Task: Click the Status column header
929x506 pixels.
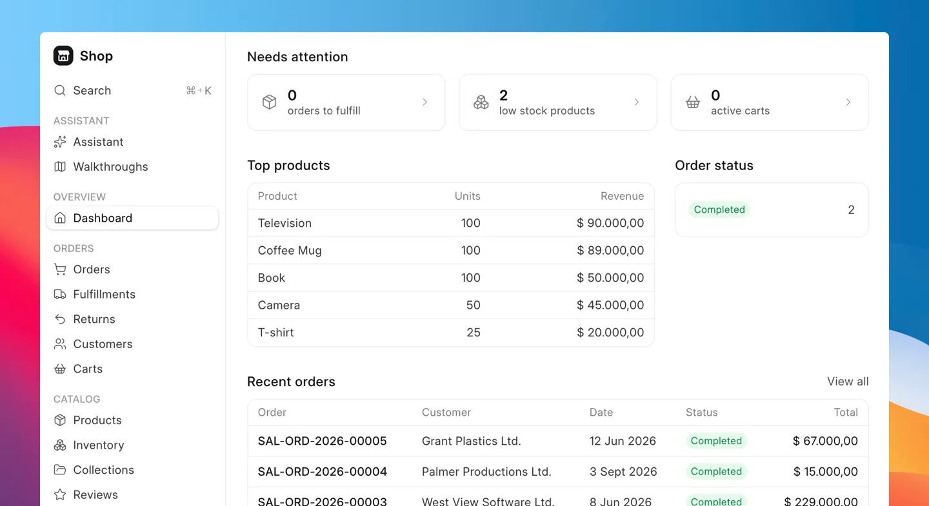Action: click(x=701, y=413)
